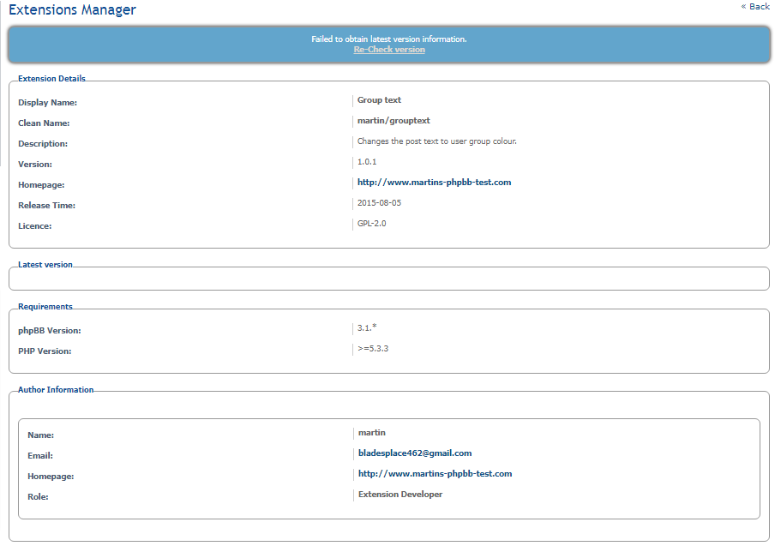Click the author email bladesplace462@gmail.com
The height and width of the screenshot is (546, 775).
415,453
